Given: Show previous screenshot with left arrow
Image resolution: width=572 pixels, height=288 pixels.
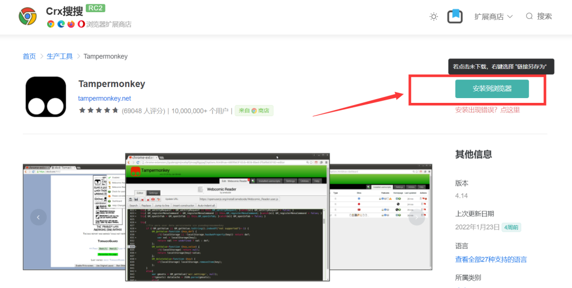Looking at the screenshot, I should [x=38, y=217].
